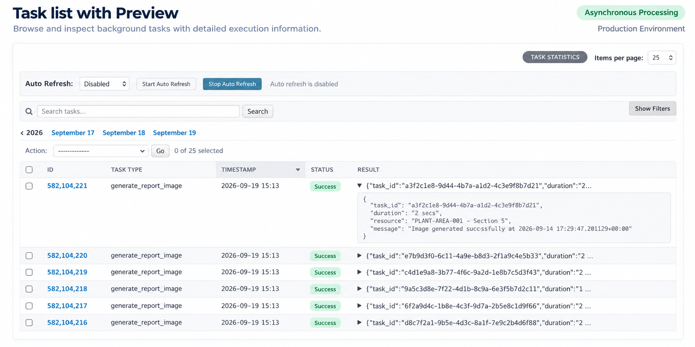Screen dimensions: 695x347
Task: Click the Success badge for task 582,104,218
Action: point(325,289)
